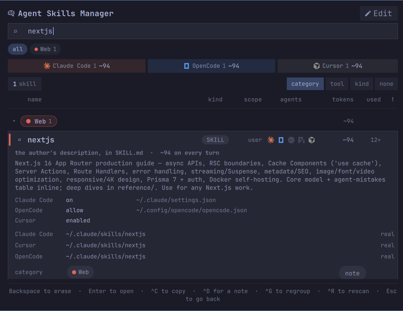This screenshot has height=311, width=403.
Task: Click the agents column header
Action: (291, 100)
